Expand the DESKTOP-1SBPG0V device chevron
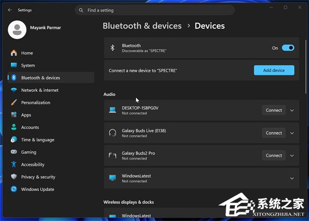Viewport: 309px width, 221px height. (292, 110)
